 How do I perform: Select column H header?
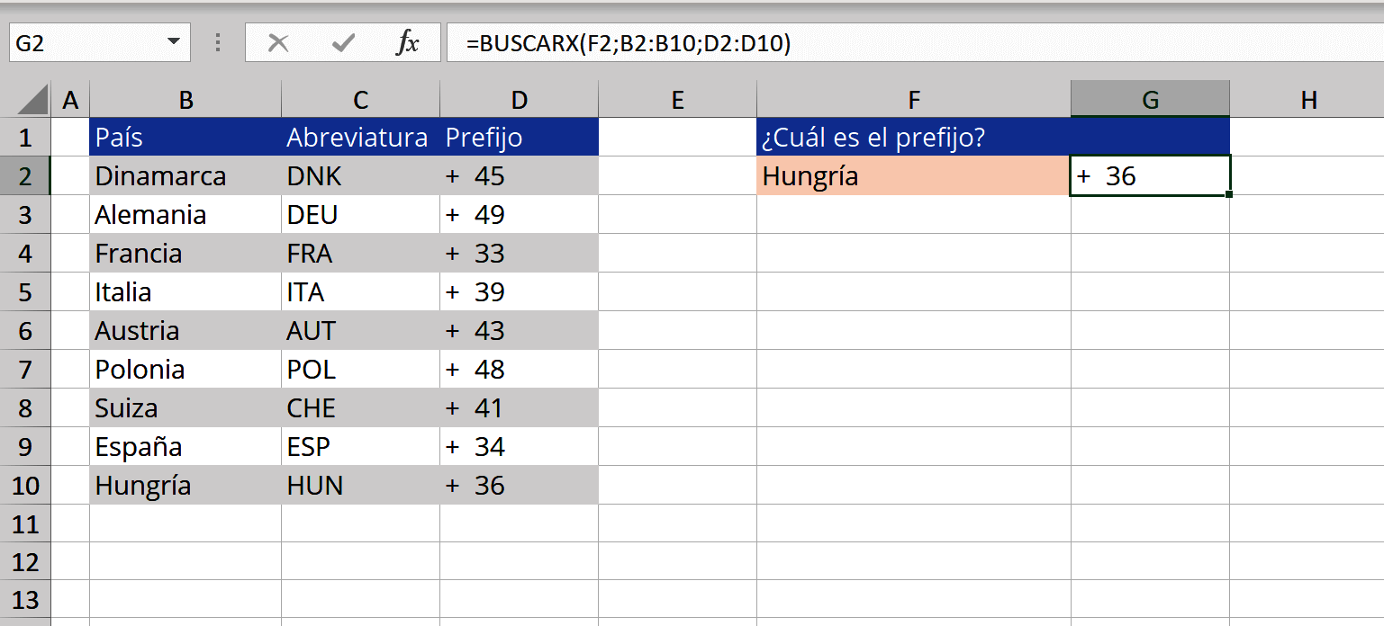pos(1307,100)
